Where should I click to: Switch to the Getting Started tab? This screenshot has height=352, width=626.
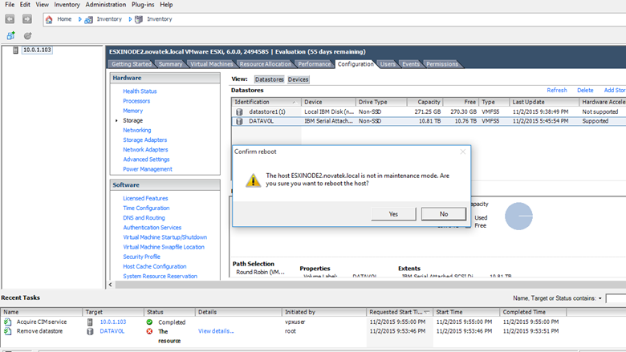coord(132,64)
